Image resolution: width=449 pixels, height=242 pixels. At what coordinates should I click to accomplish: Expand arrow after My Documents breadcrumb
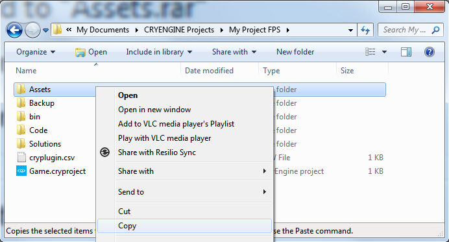[137, 30]
